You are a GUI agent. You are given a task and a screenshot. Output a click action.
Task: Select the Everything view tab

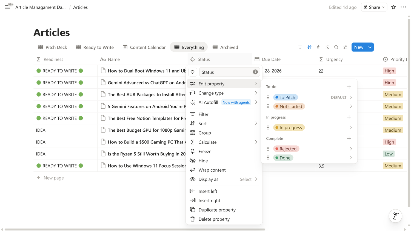189,47
